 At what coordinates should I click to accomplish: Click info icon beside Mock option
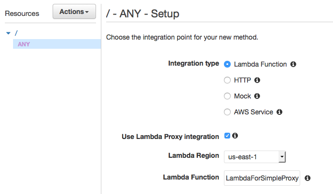[x=257, y=96]
